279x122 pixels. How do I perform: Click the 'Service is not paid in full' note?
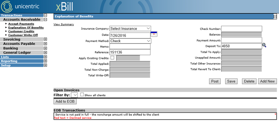coord(107,115)
